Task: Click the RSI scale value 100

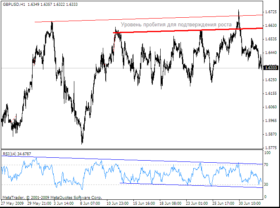Action: pos(268,153)
